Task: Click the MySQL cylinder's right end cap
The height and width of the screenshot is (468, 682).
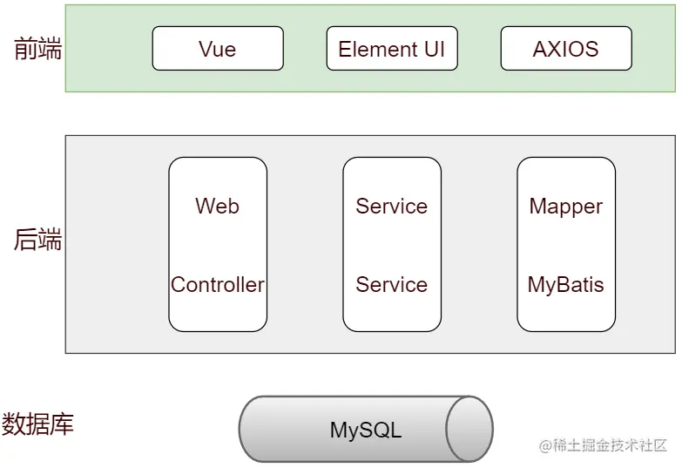Action: 469,430
